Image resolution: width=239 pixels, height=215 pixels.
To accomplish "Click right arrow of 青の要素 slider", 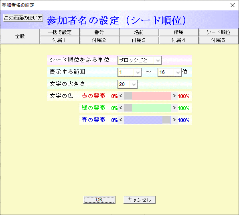I will pos(174,120).
